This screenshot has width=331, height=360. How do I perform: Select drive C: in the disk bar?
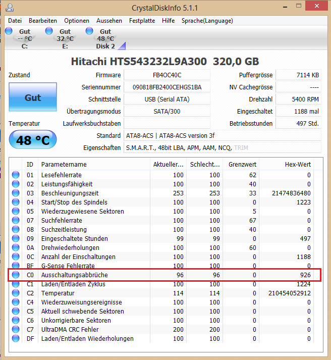[25, 38]
